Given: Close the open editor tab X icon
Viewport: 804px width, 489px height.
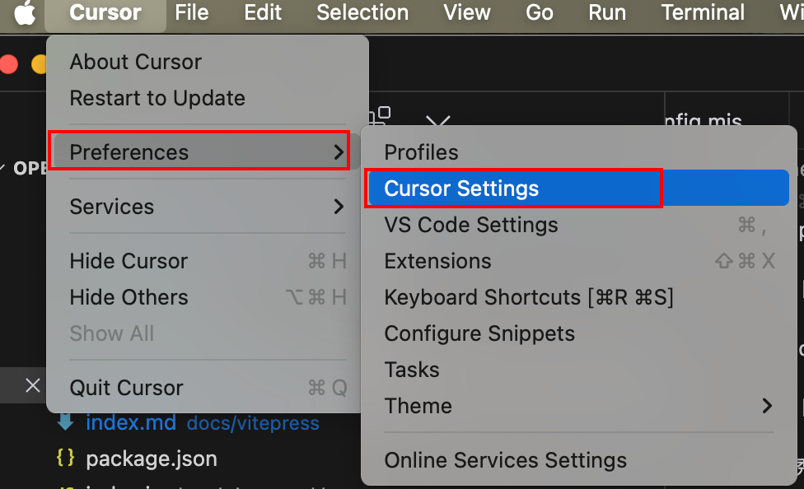Looking at the screenshot, I should (x=33, y=385).
